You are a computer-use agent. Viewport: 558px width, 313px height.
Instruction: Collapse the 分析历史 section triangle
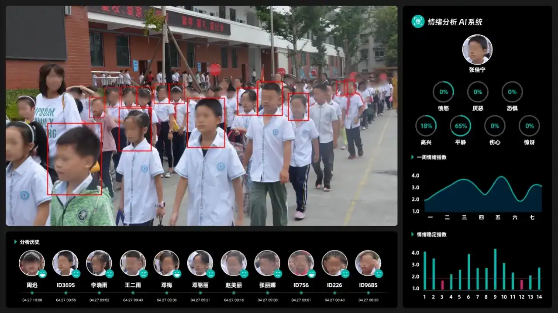[x=16, y=242]
